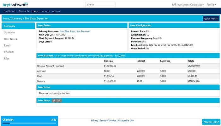Click Interest Rate 7% line
Screen dimensions: 221x126
point(140,31)
